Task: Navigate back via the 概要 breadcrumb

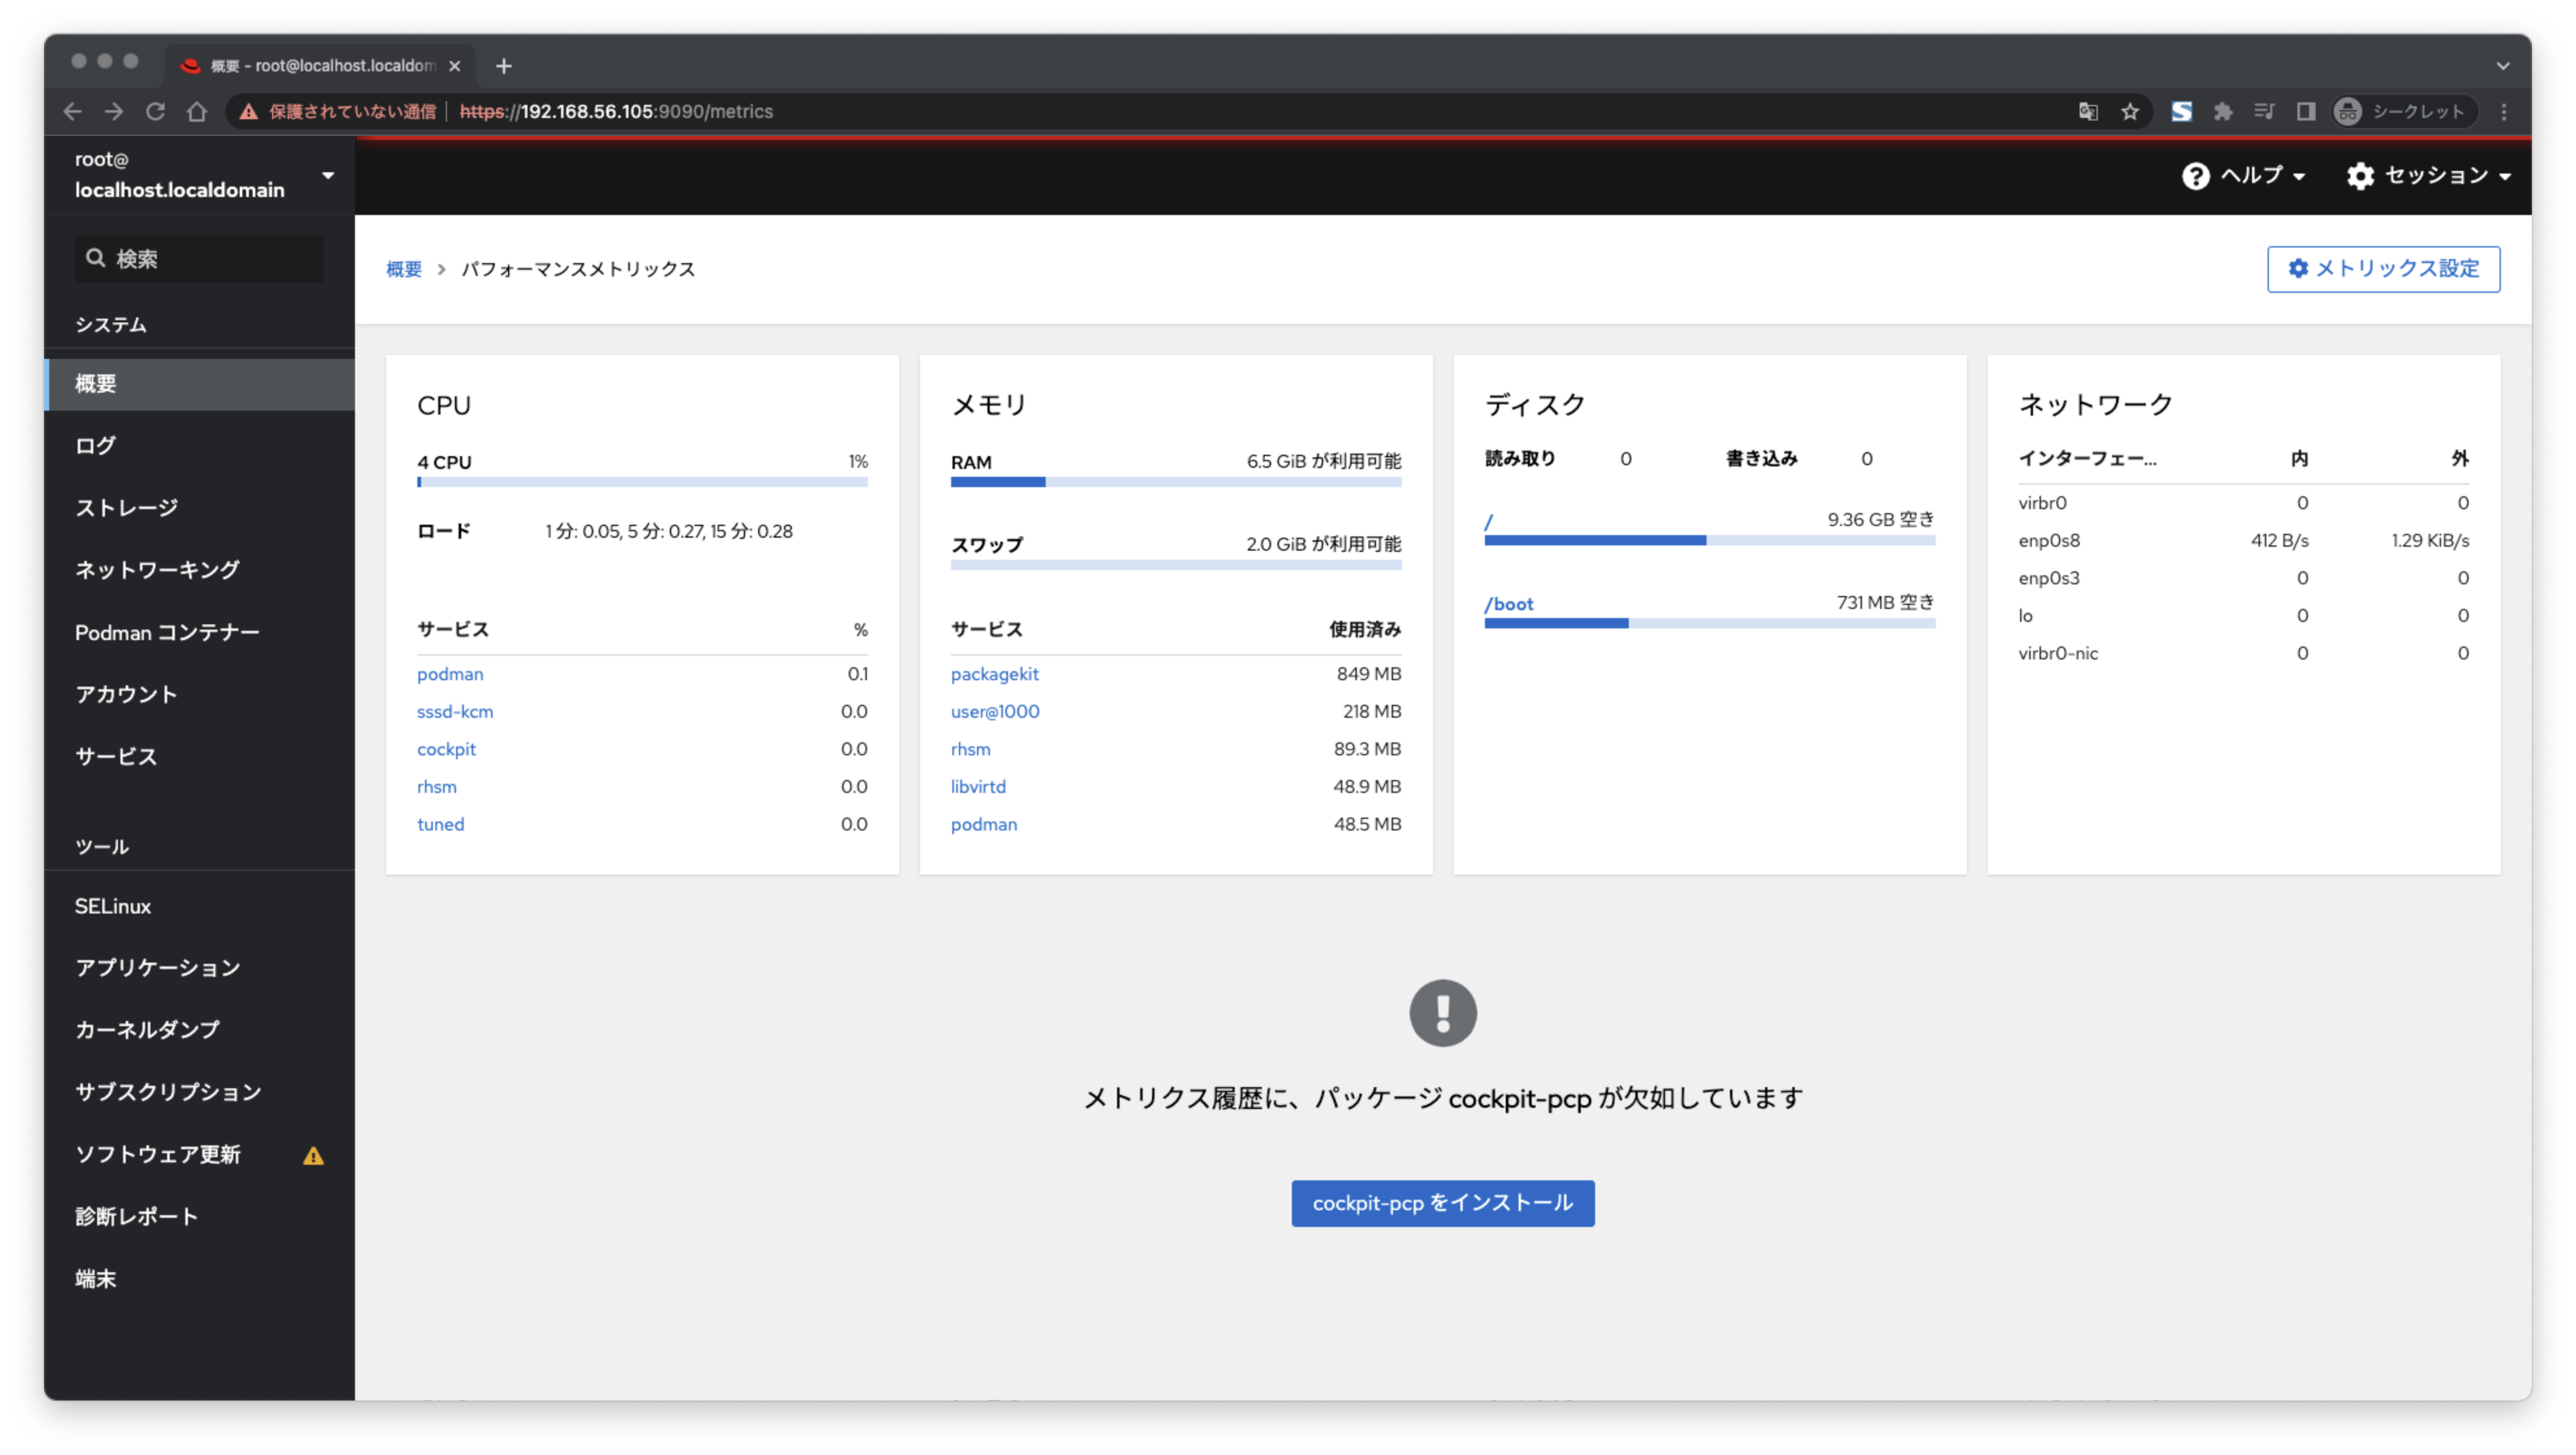Action: coord(403,268)
